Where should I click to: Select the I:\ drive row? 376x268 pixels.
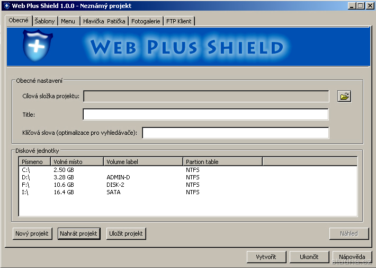point(188,192)
